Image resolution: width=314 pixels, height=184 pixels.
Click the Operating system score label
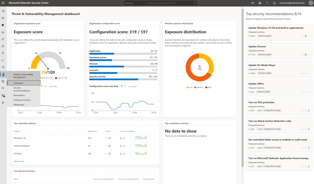[98, 57]
